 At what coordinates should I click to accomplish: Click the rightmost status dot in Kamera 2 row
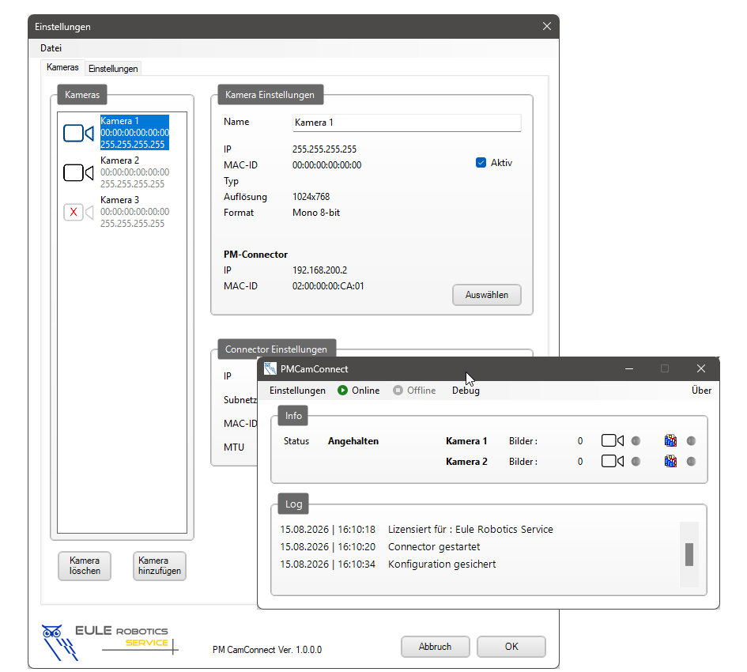pos(691,462)
